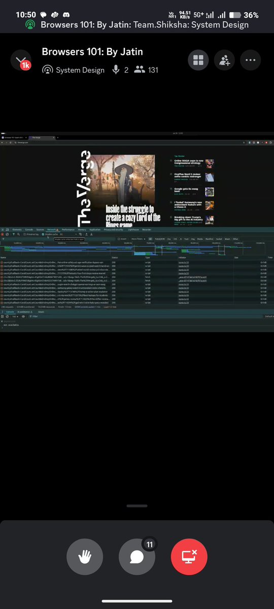Screen dimensions: 274x609
Task: Collapse the call with the down chevron
Action: (x=20, y=61)
